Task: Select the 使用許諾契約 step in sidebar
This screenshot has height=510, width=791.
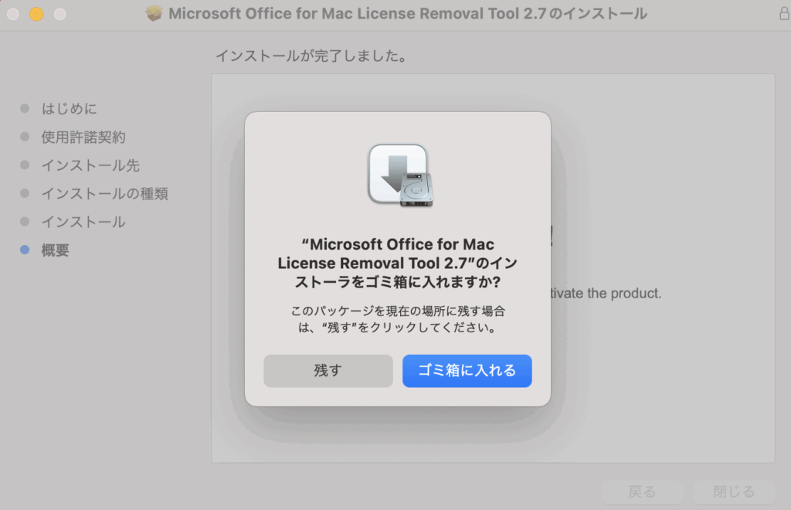Action: click(83, 138)
